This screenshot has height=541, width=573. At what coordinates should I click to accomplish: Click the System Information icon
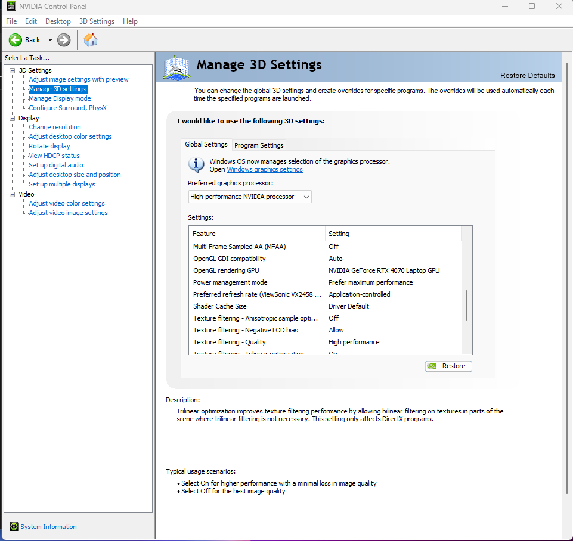point(14,526)
